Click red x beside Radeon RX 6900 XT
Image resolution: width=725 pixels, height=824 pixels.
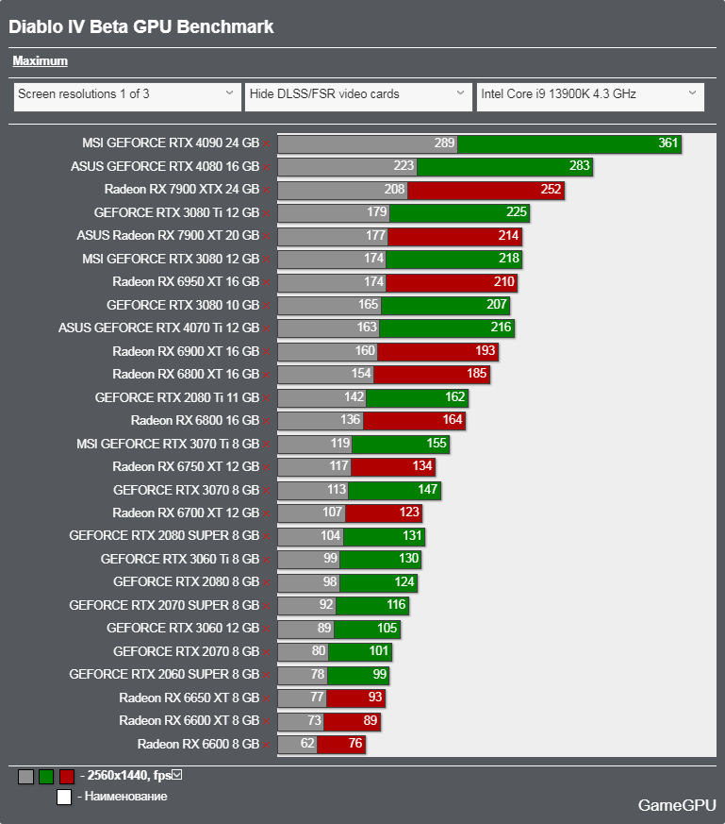[267, 351]
